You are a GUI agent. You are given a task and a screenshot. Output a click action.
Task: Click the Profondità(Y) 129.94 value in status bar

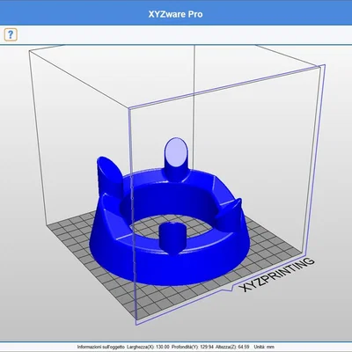coord(193,347)
